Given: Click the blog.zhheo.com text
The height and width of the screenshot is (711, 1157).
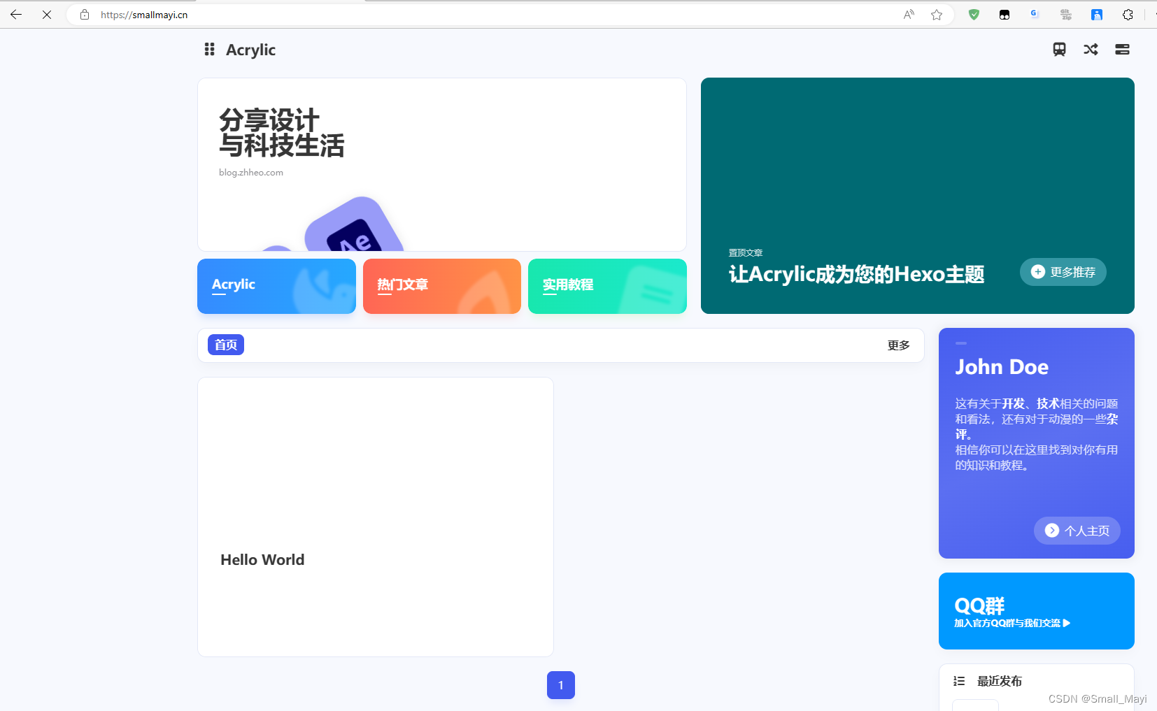Looking at the screenshot, I should [x=251, y=173].
